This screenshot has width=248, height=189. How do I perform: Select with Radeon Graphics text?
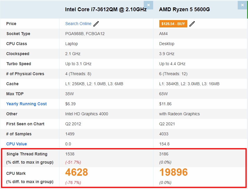(x=179, y=114)
